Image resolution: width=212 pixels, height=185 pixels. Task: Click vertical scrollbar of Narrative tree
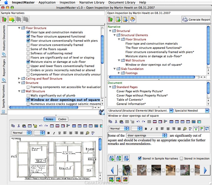point(208,45)
